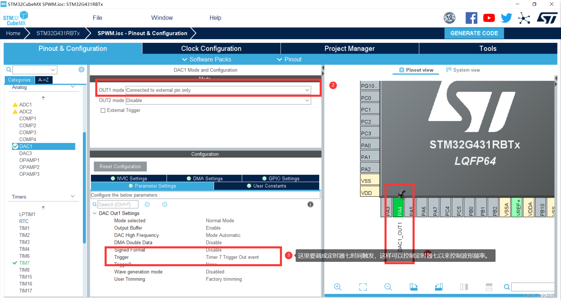Image resolution: width=561 pixels, height=301 pixels.
Task: Click the 10-year anniversary badge icon
Action: tap(449, 18)
